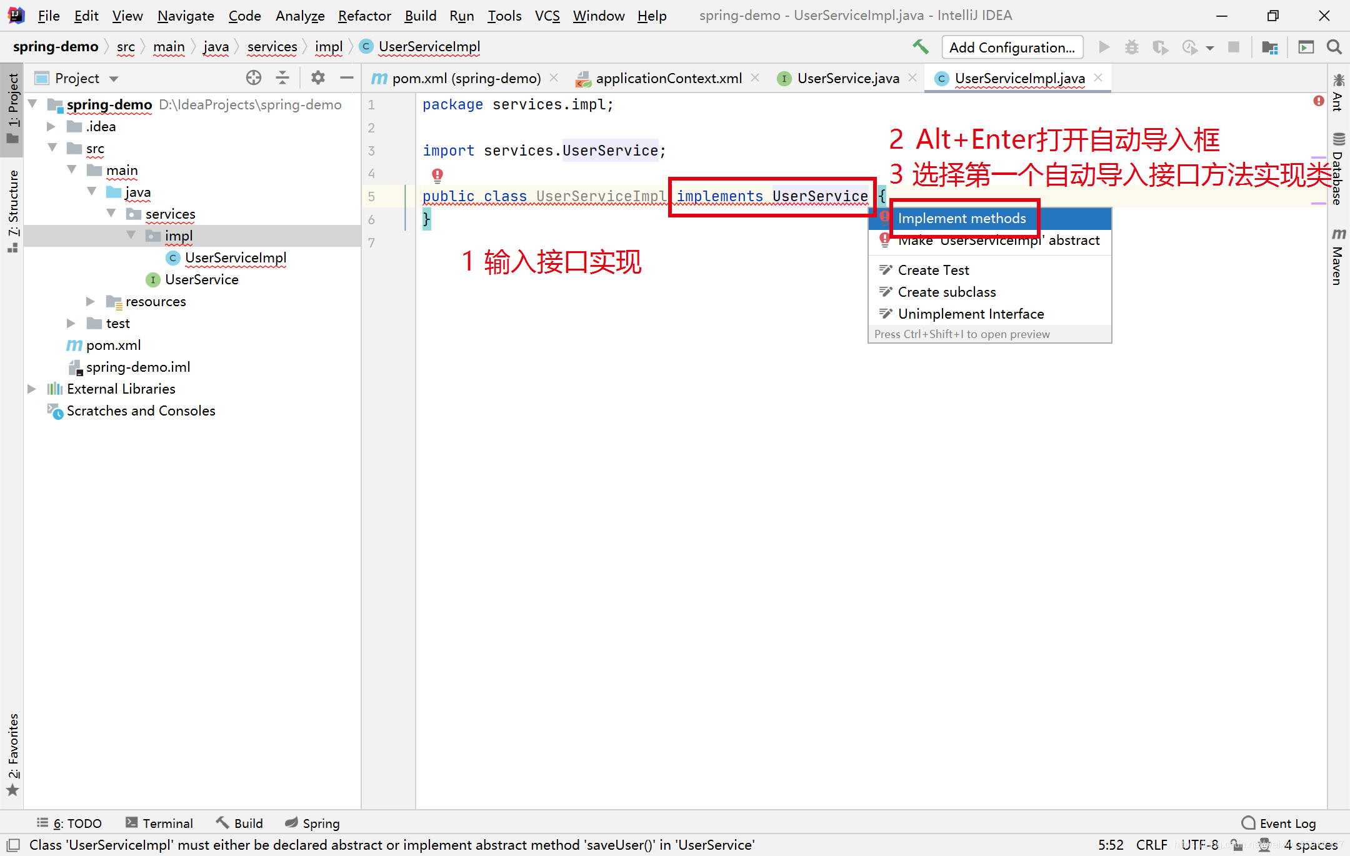Expand the resources folder

click(91, 302)
